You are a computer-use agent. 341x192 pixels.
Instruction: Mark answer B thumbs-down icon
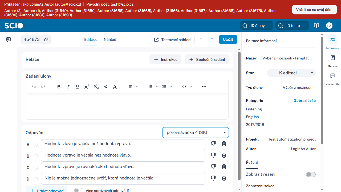pyautogui.click(x=213, y=155)
